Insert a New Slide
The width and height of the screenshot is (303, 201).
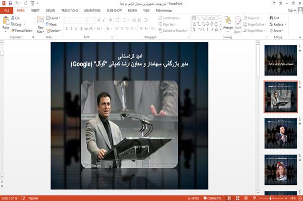(40, 25)
